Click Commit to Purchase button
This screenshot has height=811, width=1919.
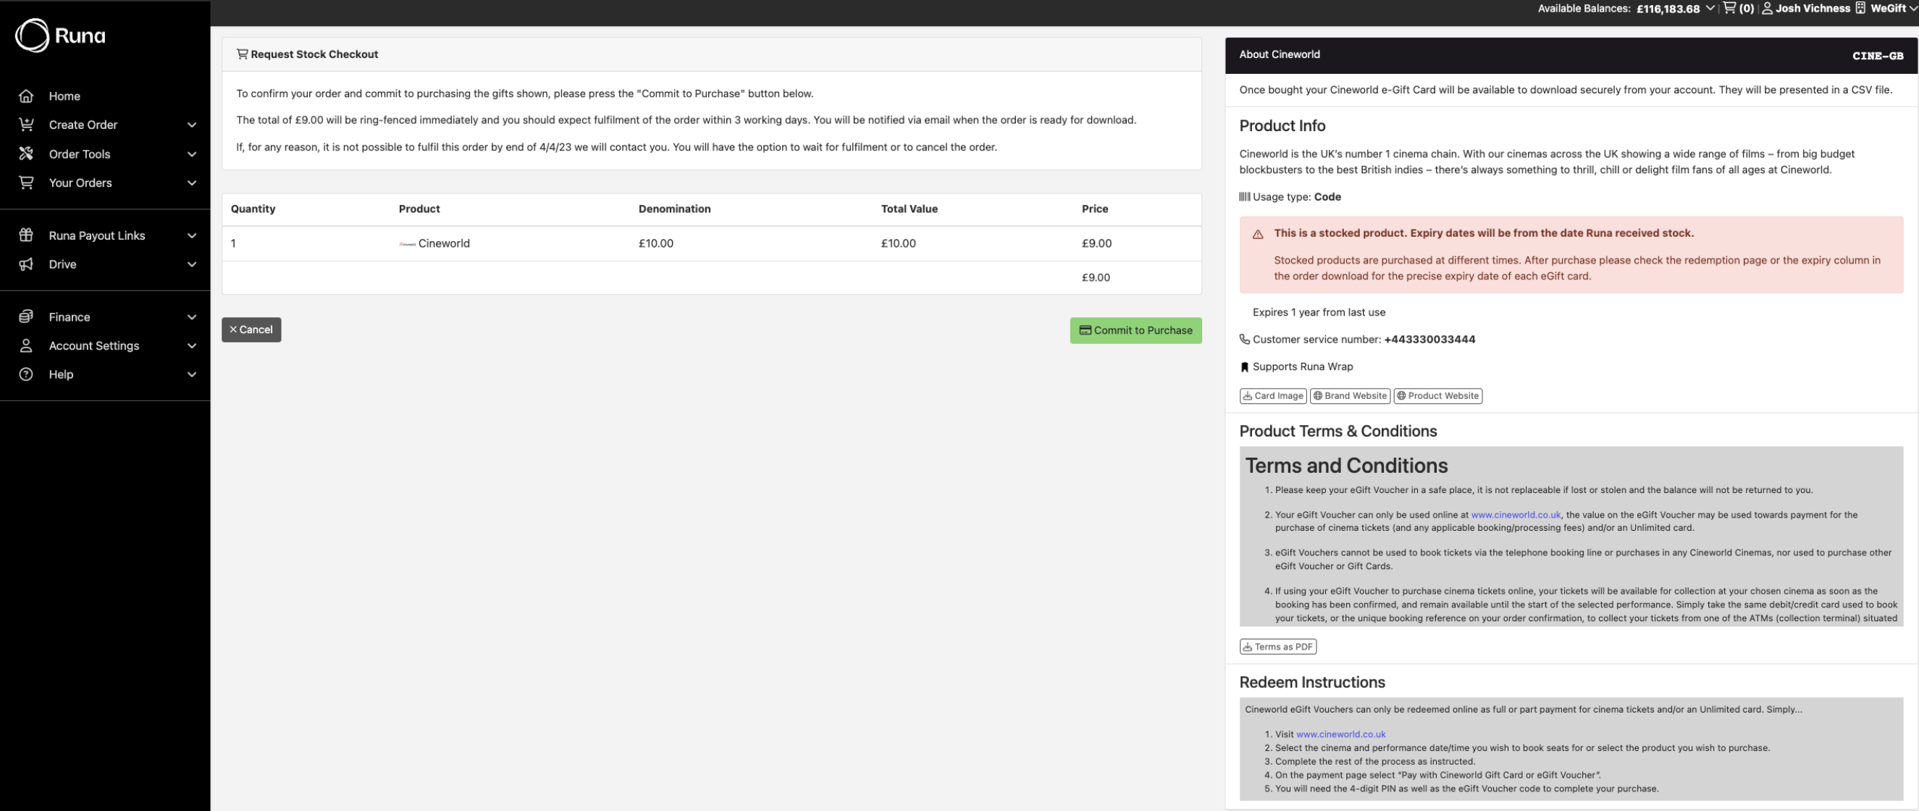pyautogui.click(x=1135, y=330)
